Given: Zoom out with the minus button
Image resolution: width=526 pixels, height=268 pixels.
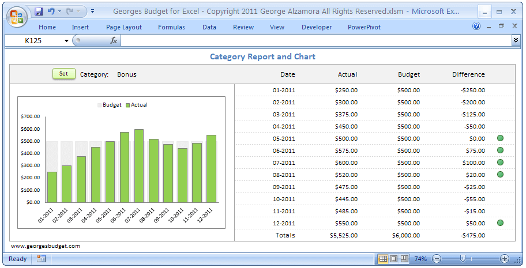Looking at the screenshot, I should (437, 259).
